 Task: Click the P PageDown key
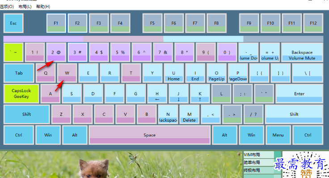(x=238, y=73)
